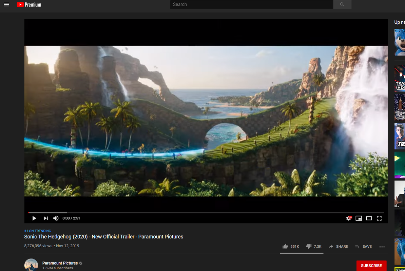Click the 1.69M subscribers text
The image size is (405, 271).
pos(58,268)
